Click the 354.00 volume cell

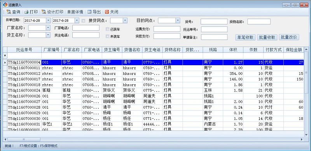[x=233, y=73]
